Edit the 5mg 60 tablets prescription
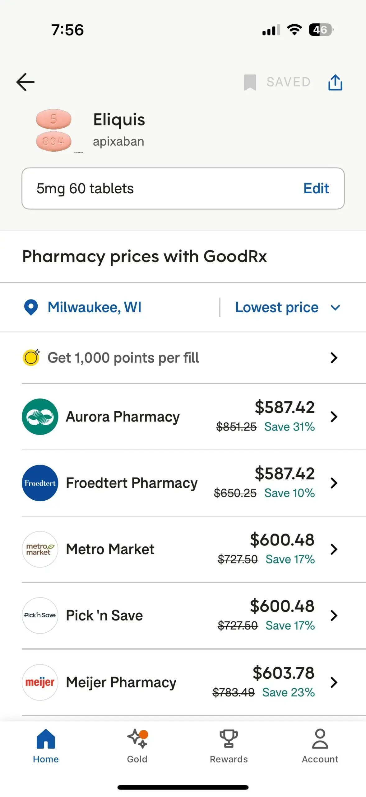 pos(316,188)
